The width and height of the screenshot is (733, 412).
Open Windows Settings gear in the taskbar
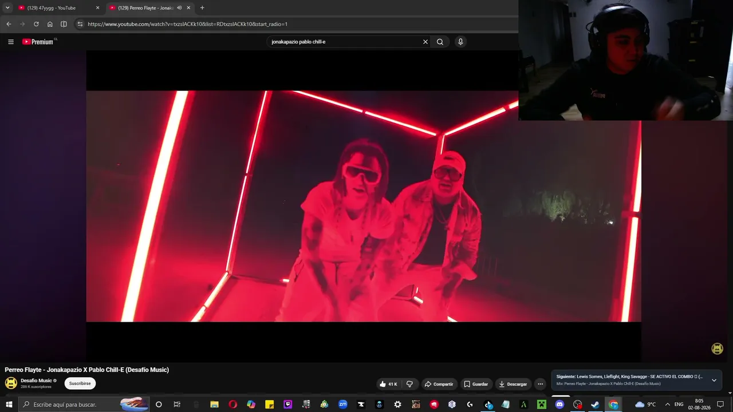click(397, 405)
